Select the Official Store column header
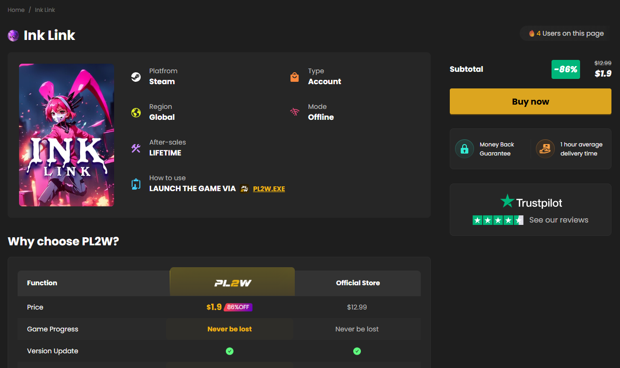The height and width of the screenshot is (368, 620). pos(358,283)
